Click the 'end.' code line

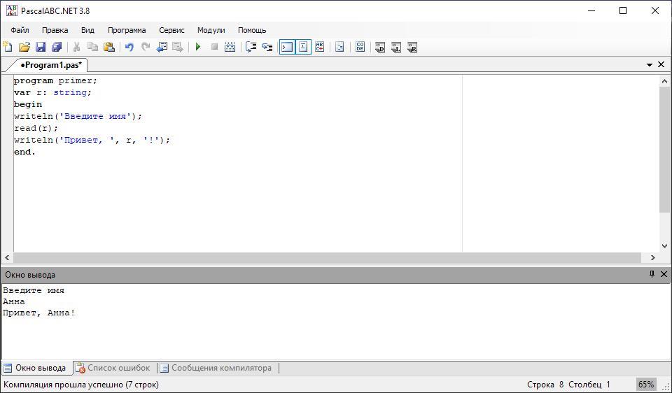[25, 152]
